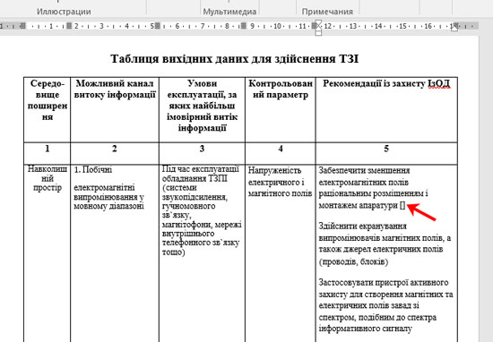The height and width of the screenshot is (342, 493).
Task: Click the ruler column marker next to 2
Action: click(69, 26)
